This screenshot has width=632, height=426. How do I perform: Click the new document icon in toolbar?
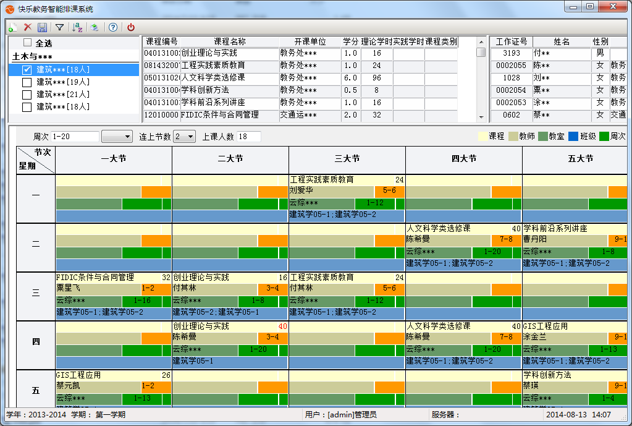(12, 27)
